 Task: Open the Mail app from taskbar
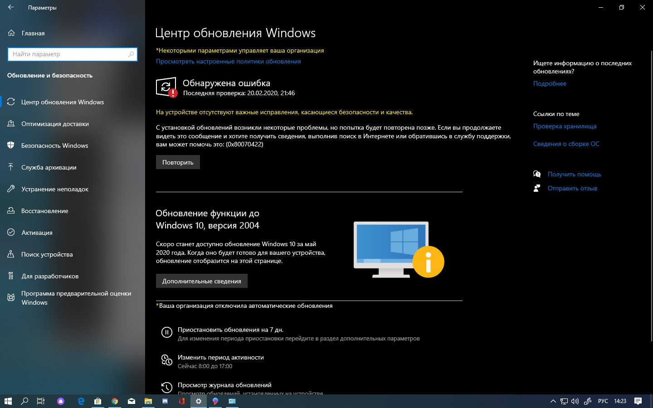click(x=132, y=401)
